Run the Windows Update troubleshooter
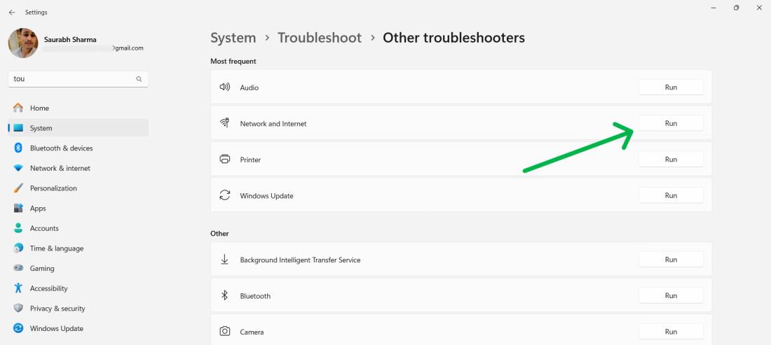This screenshot has width=771, height=345. tap(671, 195)
